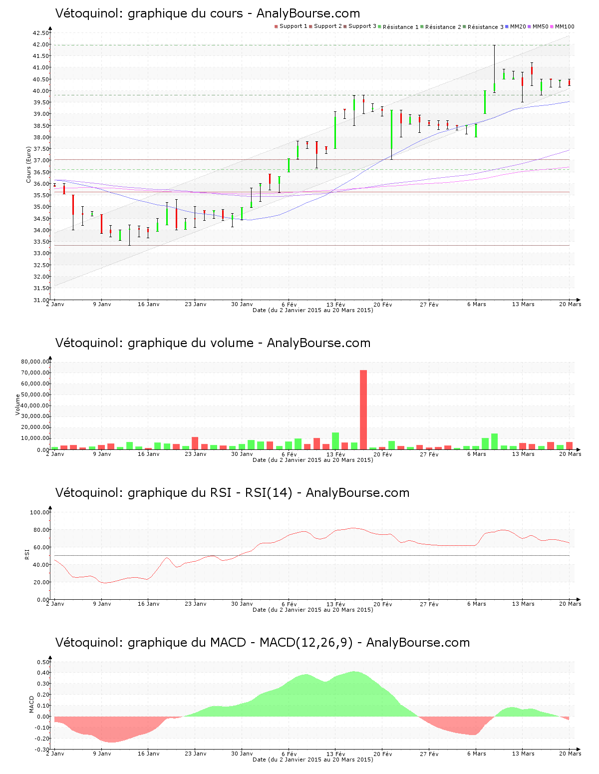This screenshot has height=774, width=599.
Task: Click the '13 Fév' label under the volume chart
Action: tap(336, 454)
